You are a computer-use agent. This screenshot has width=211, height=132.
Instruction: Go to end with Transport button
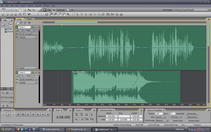(x=43, y=114)
